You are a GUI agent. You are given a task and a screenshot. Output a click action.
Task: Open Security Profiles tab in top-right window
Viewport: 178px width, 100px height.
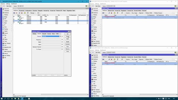[x=137, y=11]
